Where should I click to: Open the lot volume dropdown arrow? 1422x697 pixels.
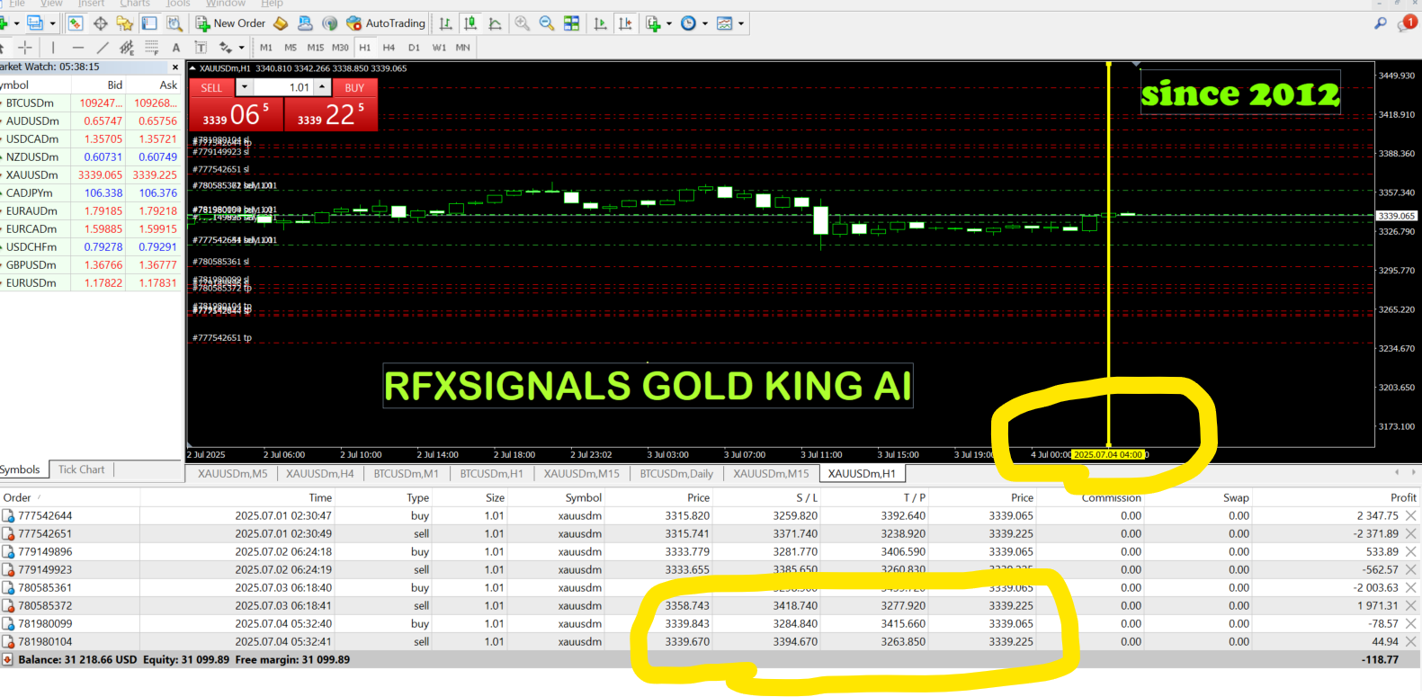[x=245, y=87]
